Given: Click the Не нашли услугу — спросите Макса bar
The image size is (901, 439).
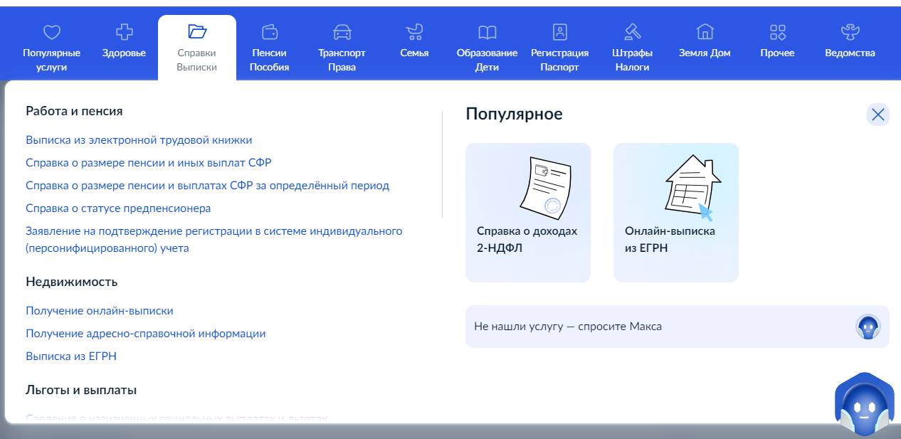Looking at the screenshot, I should coord(676,327).
